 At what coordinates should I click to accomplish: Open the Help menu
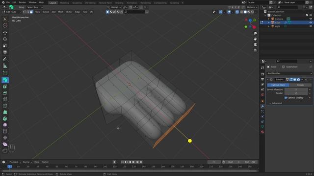click(x=41, y=2)
